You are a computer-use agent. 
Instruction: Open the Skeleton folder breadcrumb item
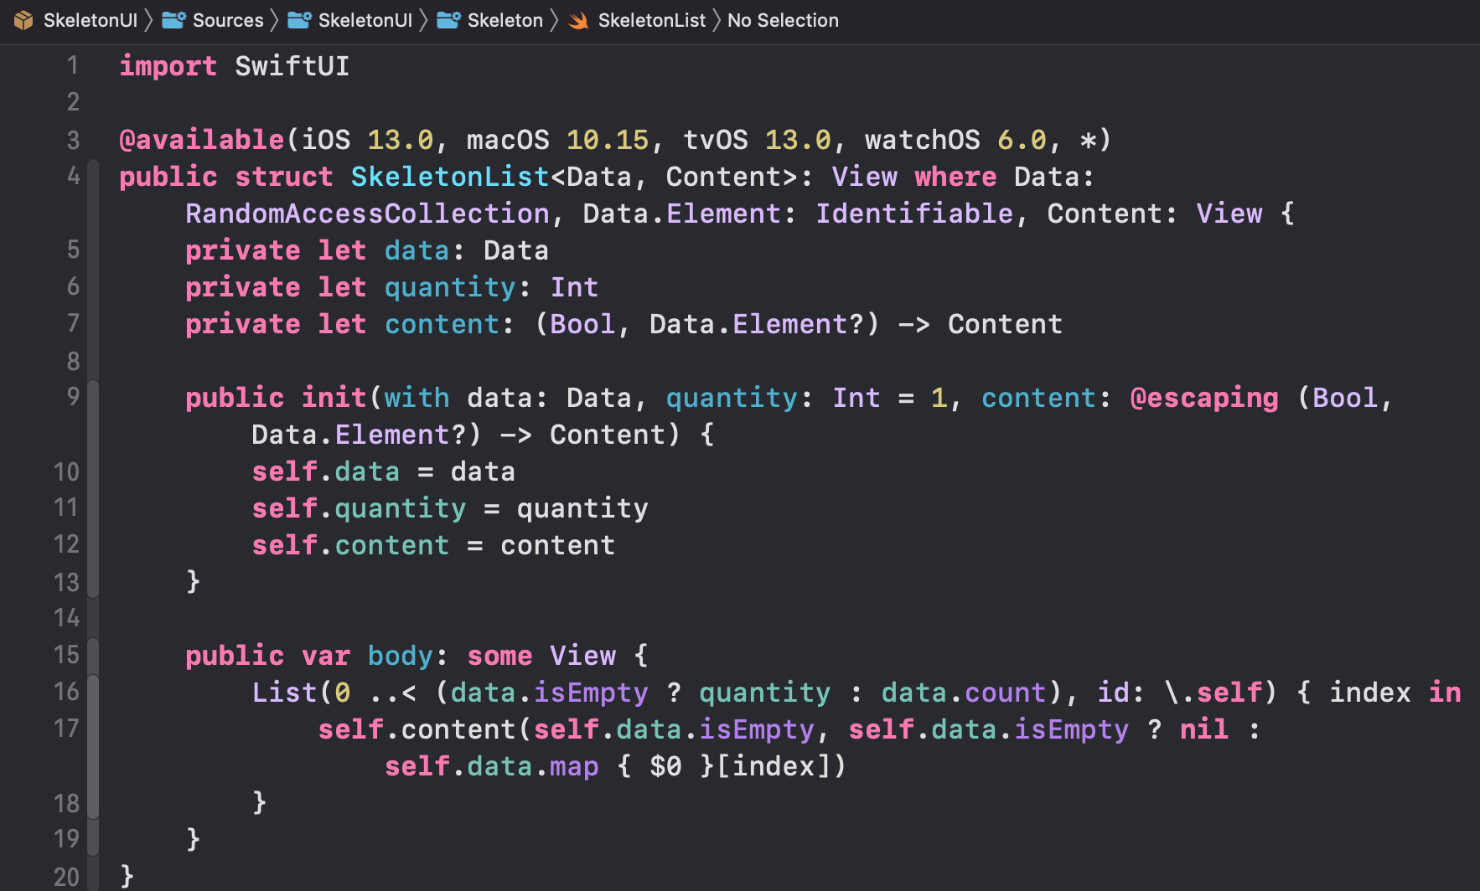pos(505,20)
